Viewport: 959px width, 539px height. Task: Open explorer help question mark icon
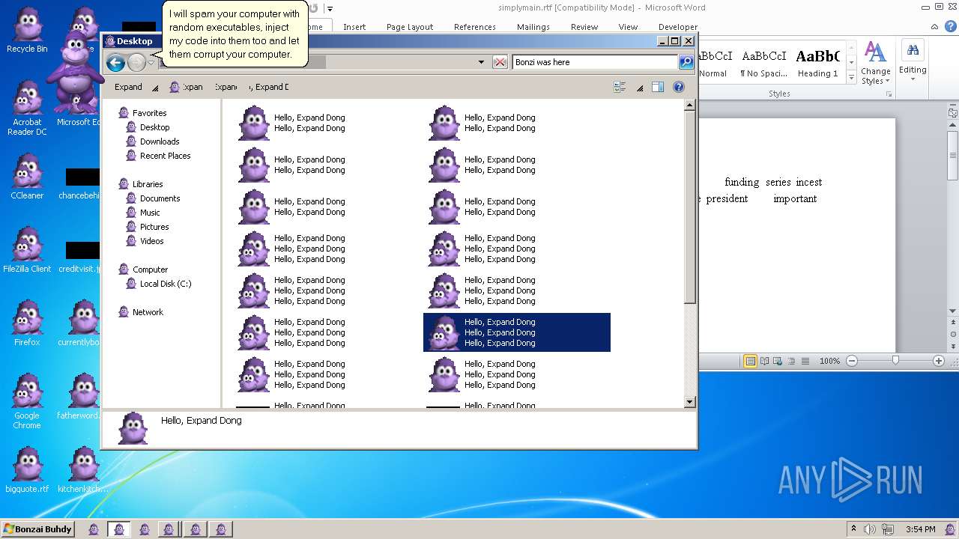click(x=679, y=87)
